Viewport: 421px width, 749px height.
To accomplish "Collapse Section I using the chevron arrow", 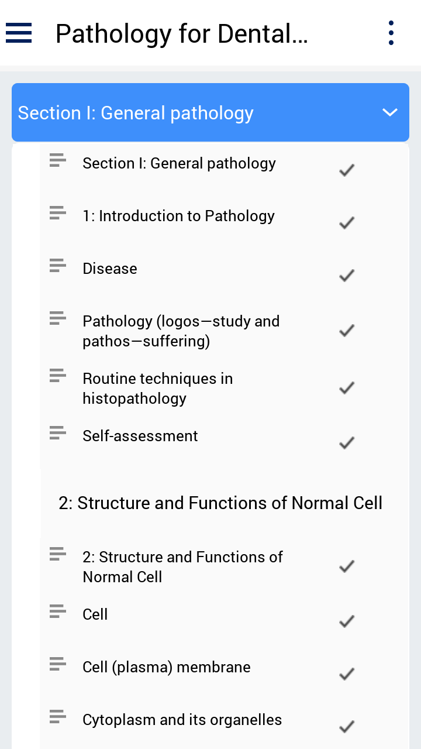I will pyautogui.click(x=390, y=112).
